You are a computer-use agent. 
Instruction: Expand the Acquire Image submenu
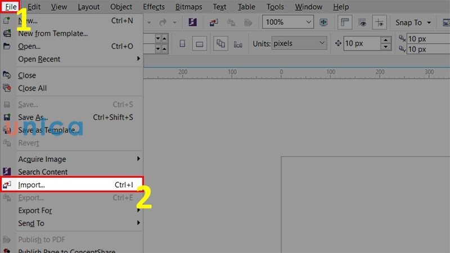[x=72, y=159]
